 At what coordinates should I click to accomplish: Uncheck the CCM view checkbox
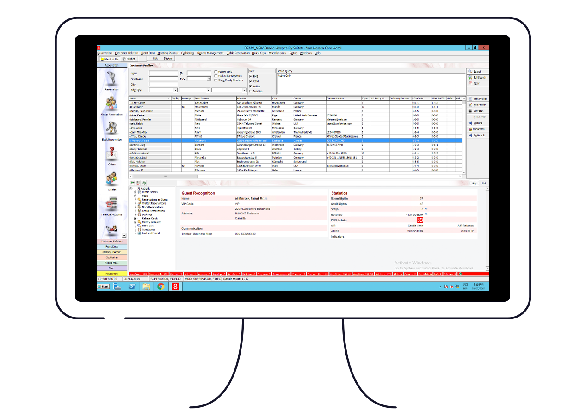(x=251, y=81)
